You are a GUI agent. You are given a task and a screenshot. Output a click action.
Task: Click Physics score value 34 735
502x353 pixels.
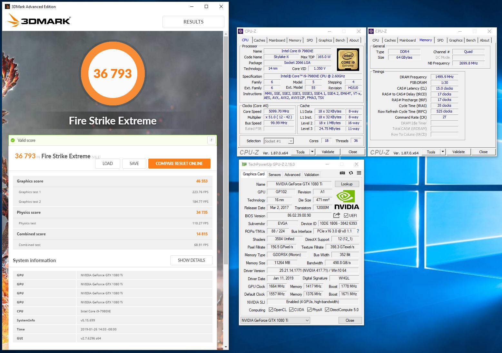[x=202, y=212]
